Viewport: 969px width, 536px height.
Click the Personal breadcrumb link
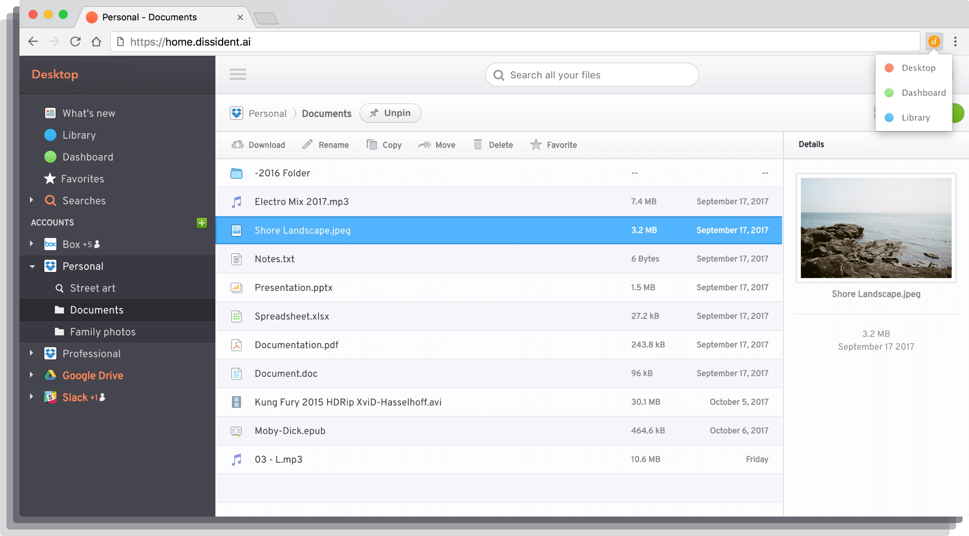tap(268, 113)
